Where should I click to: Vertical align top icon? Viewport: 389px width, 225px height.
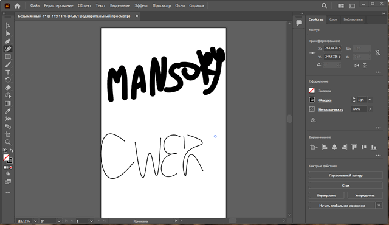[354, 147]
